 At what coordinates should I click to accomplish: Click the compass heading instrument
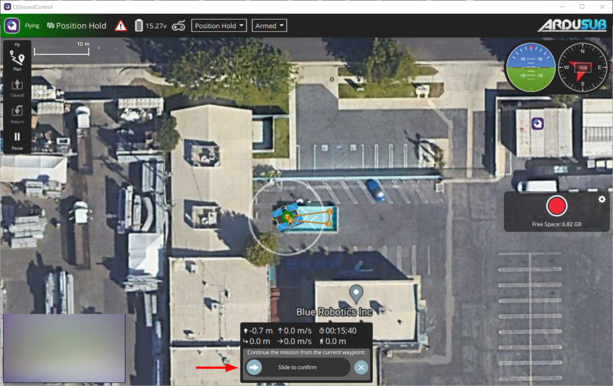pos(582,67)
